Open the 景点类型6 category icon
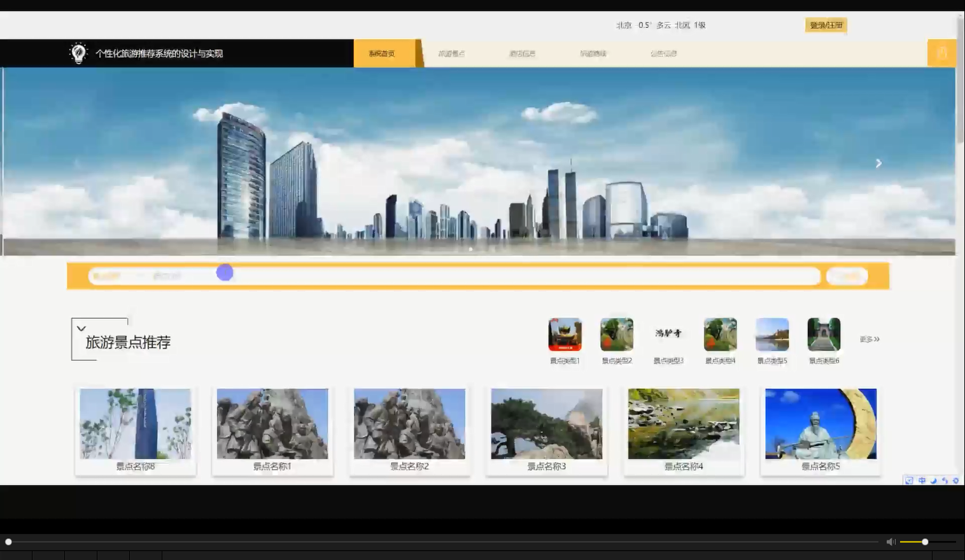Viewport: 965px width, 560px height. pyautogui.click(x=824, y=335)
